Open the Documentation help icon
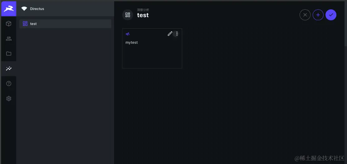The image size is (347, 164). click(x=9, y=83)
